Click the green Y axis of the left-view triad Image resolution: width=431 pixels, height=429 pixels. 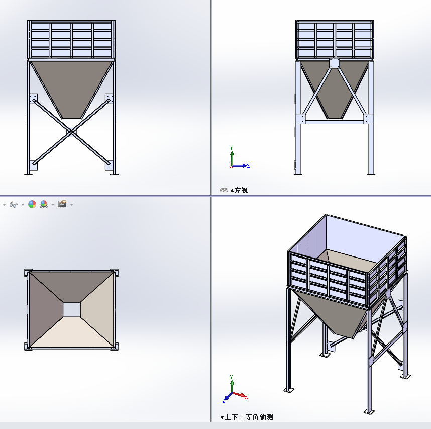coord(232,158)
